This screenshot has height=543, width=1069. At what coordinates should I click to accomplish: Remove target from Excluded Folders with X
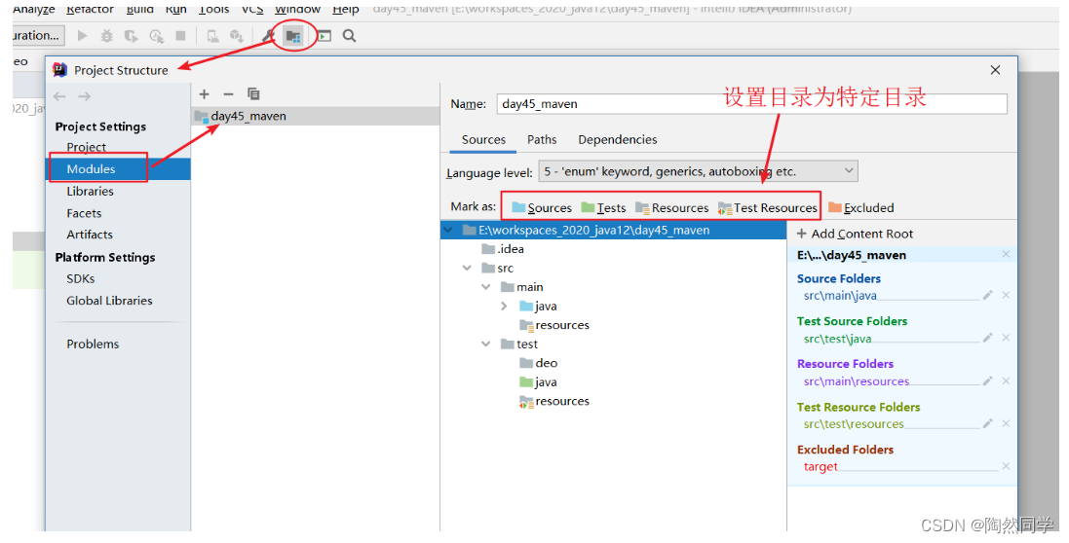1006,466
